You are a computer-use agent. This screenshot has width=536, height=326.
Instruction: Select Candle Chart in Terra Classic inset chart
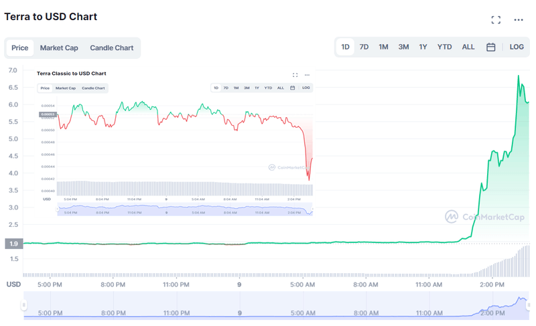pos(93,88)
